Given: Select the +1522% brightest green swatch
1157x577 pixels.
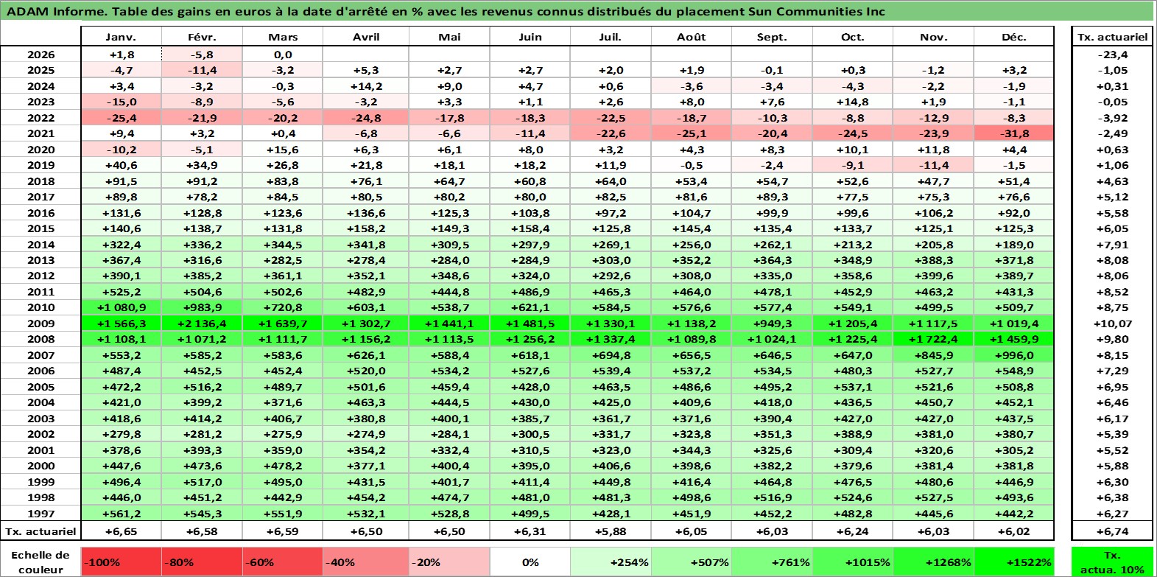Looking at the screenshot, I should [x=1014, y=562].
